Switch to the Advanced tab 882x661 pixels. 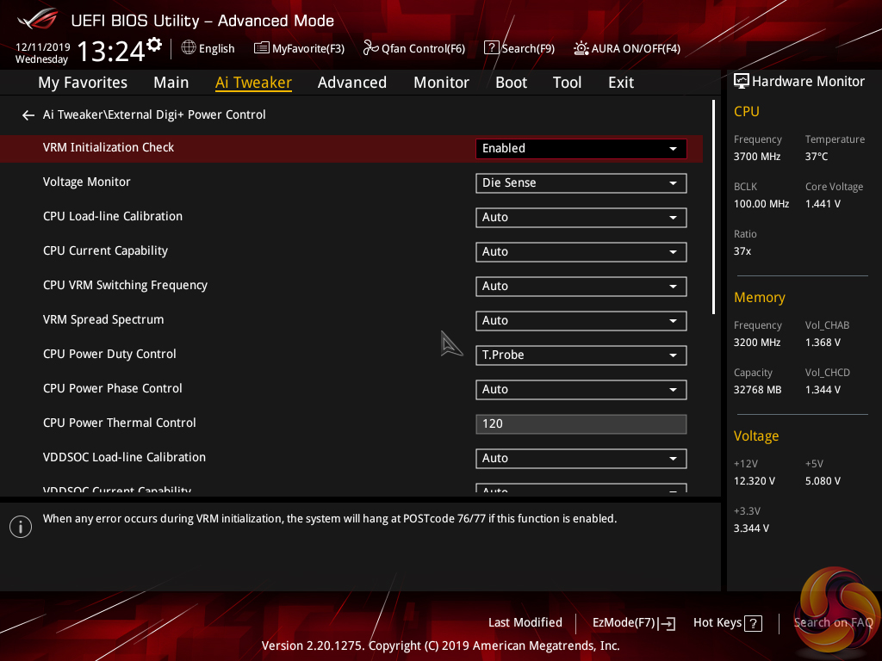coord(351,83)
